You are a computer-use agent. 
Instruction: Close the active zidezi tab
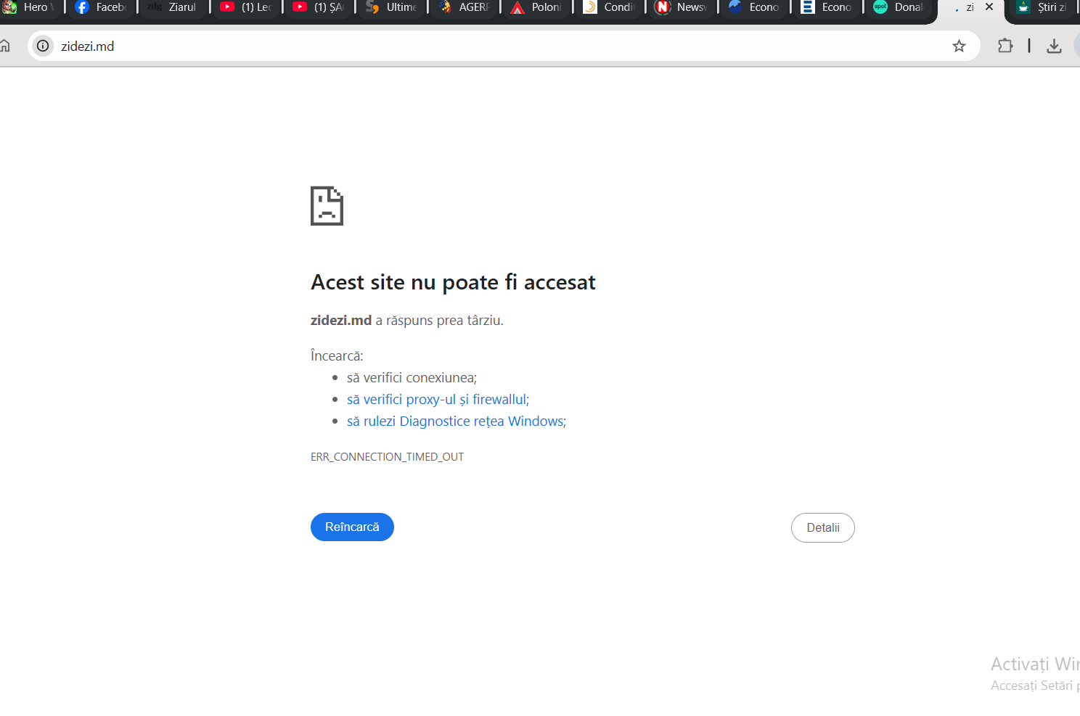coord(989,7)
